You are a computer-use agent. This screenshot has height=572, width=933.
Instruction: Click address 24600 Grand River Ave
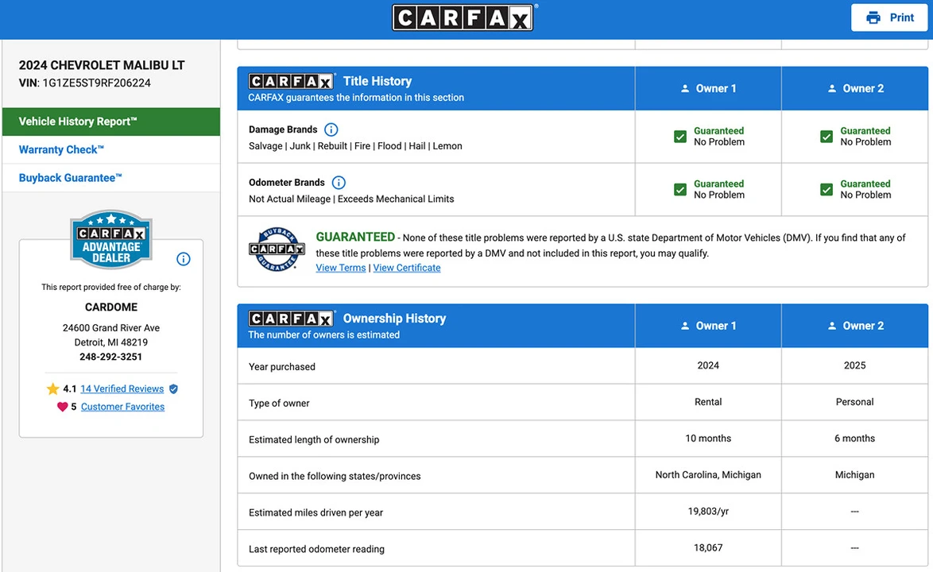(x=111, y=327)
